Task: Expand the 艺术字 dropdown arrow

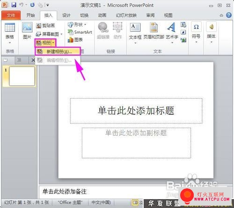Action: pyautogui.click(x=172, y=43)
